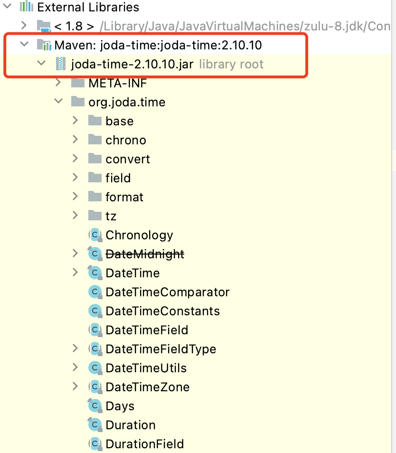Select the format package

(124, 197)
